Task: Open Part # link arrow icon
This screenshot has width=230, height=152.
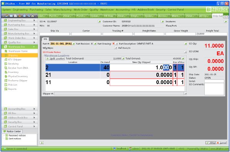Action: (x=74, y=44)
